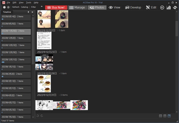Select timeline entry 2023年7月23日 - 1 items

point(16,117)
